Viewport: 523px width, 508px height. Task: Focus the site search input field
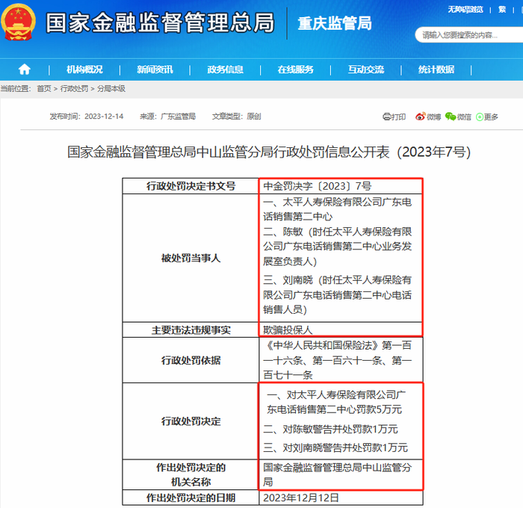(468, 35)
